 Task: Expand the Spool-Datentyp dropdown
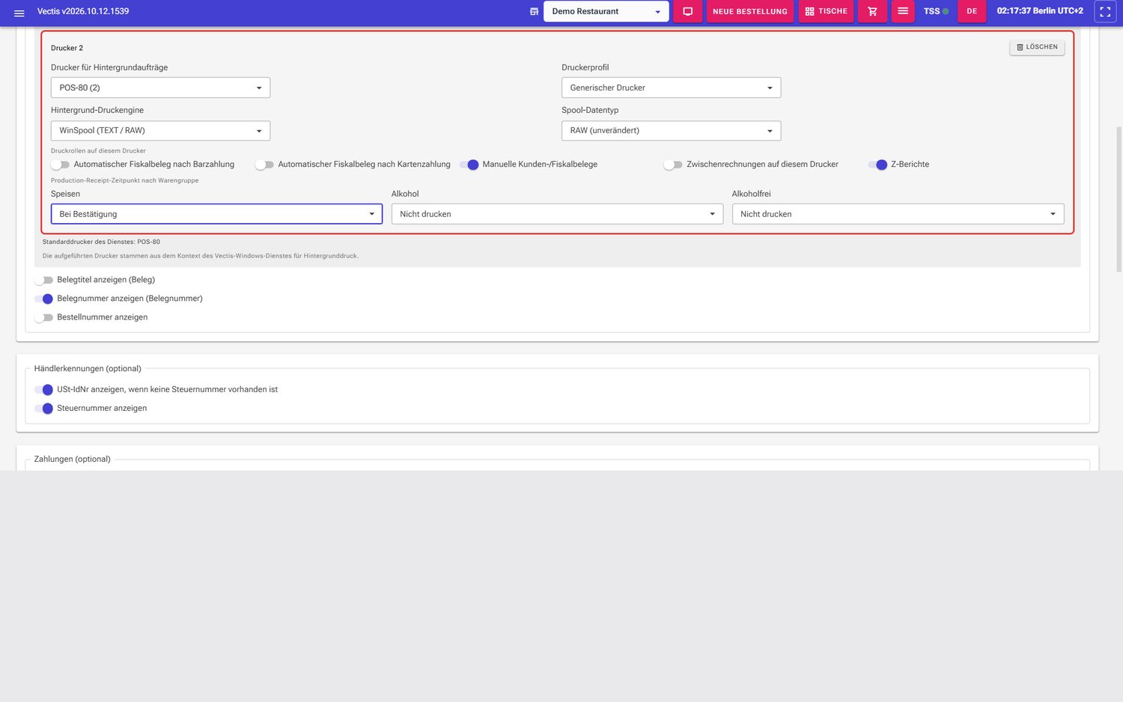tap(671, 130)
